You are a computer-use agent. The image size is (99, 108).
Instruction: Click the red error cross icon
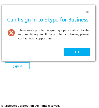pos(11,33)
